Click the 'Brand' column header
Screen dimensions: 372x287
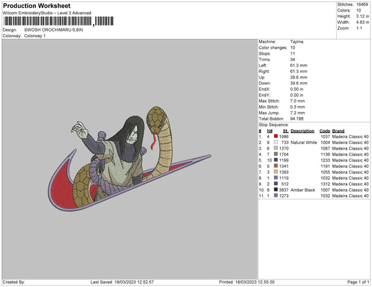(x=339, y=131)
